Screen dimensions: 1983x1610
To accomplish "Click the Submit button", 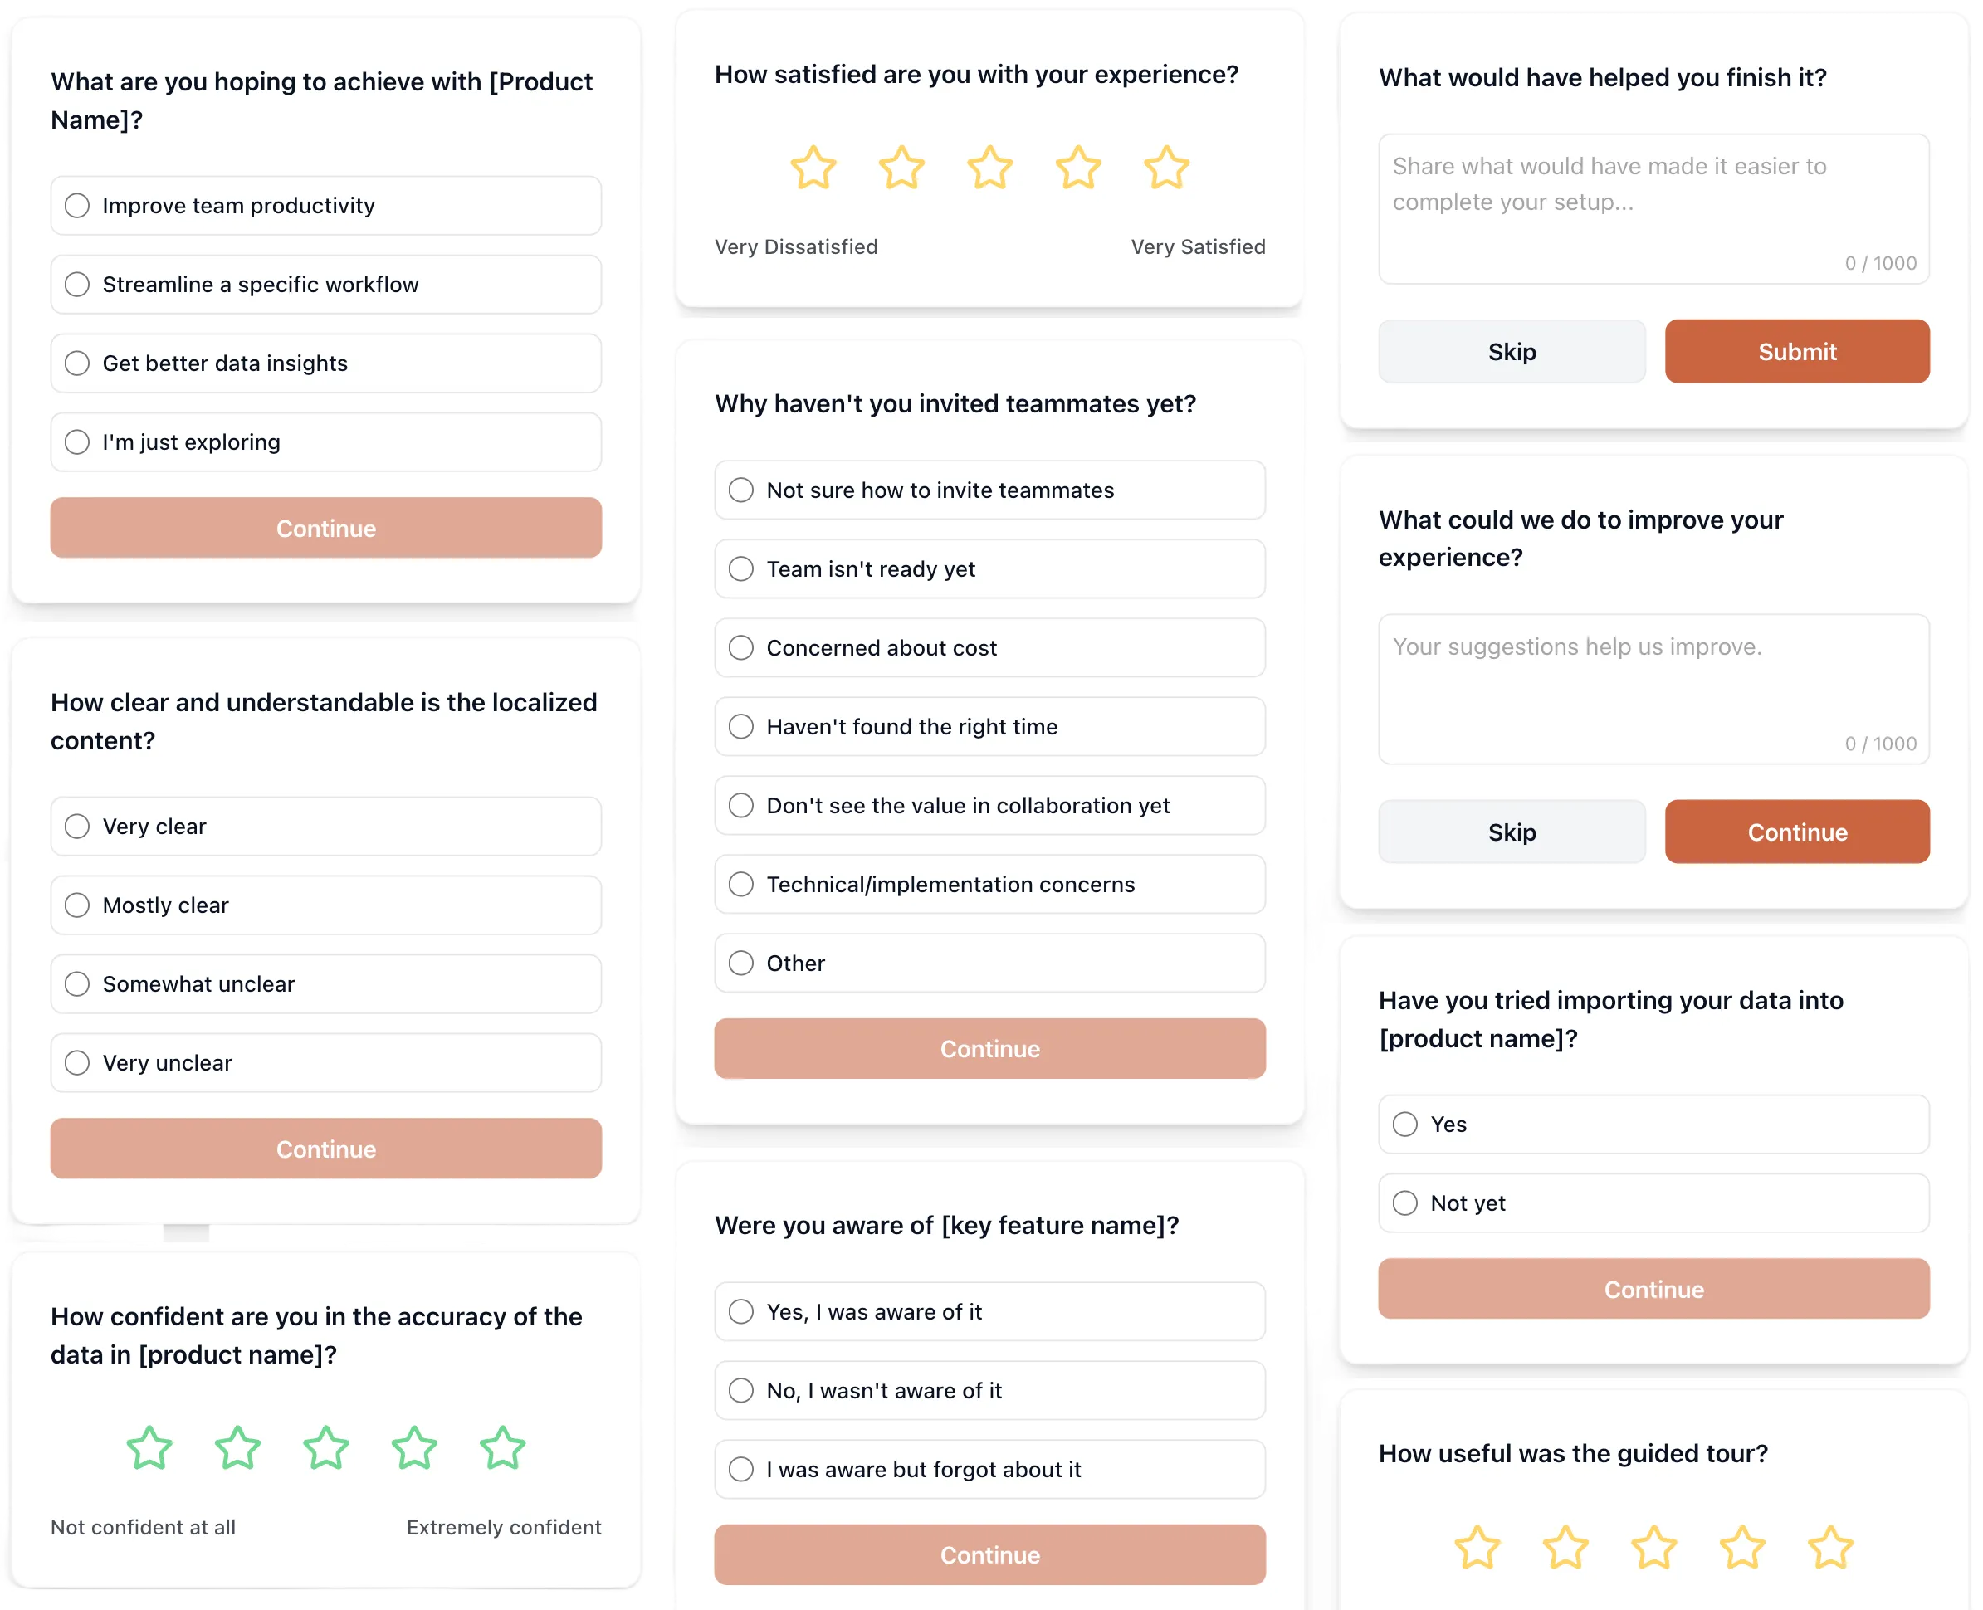I will point(1796,352).
